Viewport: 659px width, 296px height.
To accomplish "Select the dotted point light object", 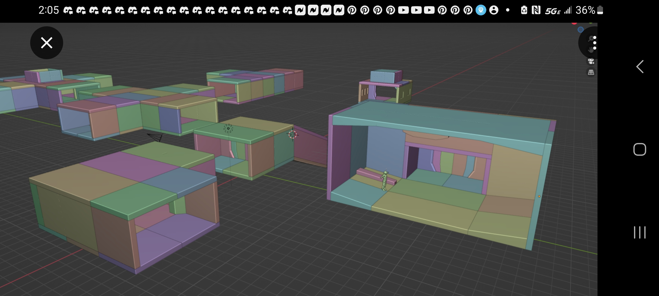I will [228, 128].
